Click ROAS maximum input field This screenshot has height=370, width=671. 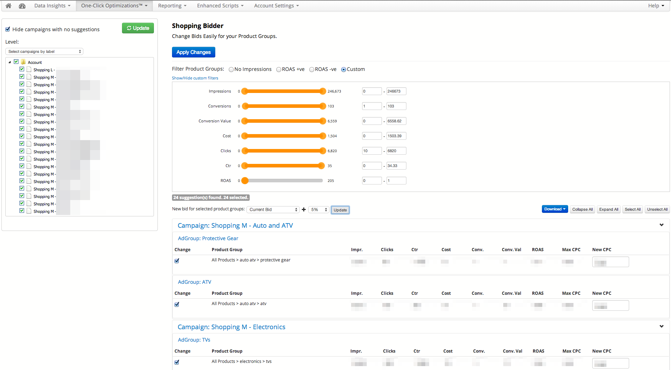click(396, 181)
